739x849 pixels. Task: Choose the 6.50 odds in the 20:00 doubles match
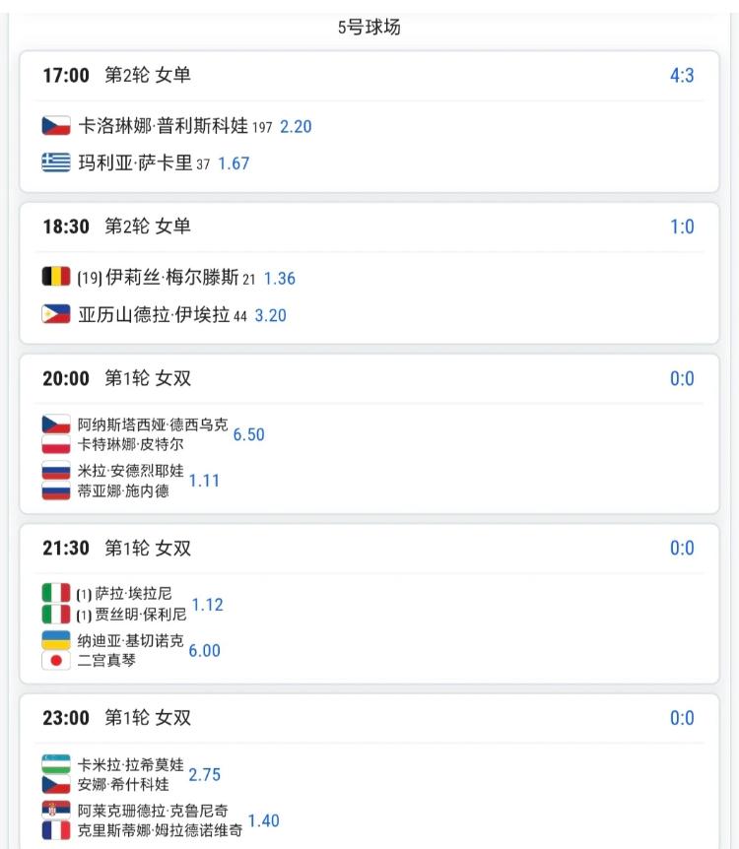pos(248,434)
